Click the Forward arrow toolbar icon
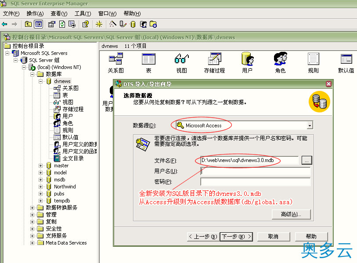The width and height of the screenshot is (357, 263). coord(14,24)
